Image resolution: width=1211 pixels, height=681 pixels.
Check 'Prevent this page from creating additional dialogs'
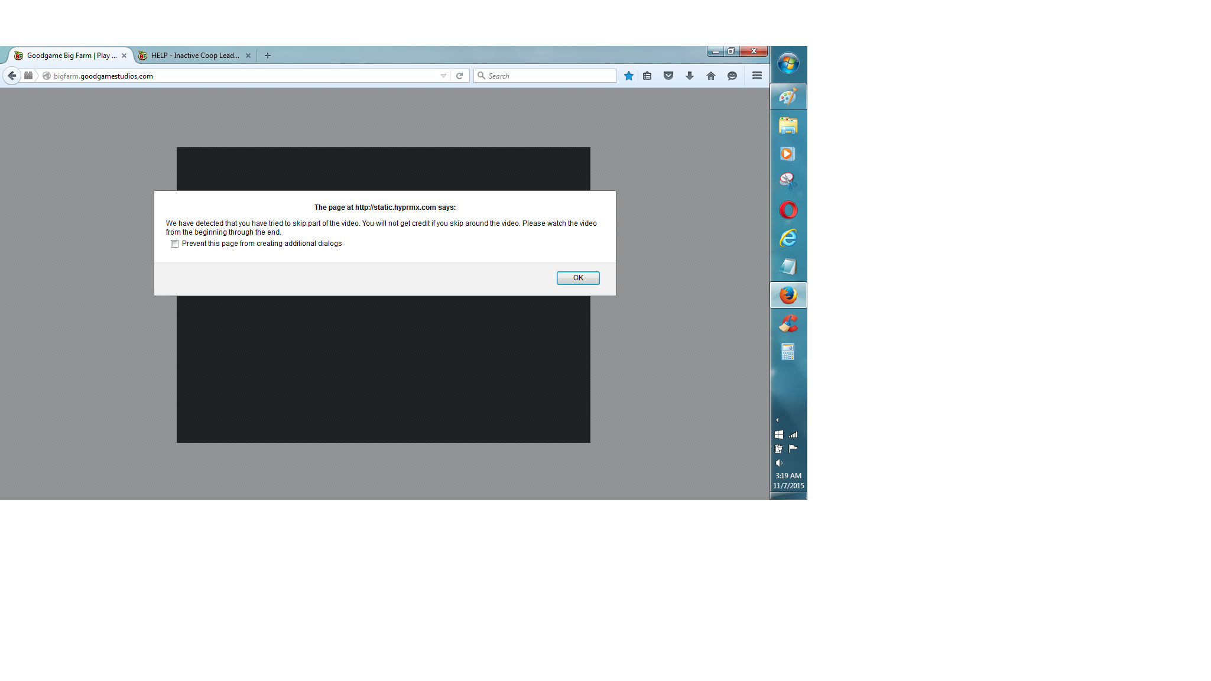point(174,244)
